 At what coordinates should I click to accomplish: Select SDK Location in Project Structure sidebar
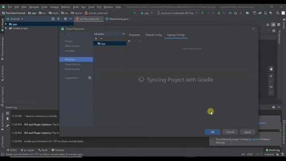coord(72,46)
